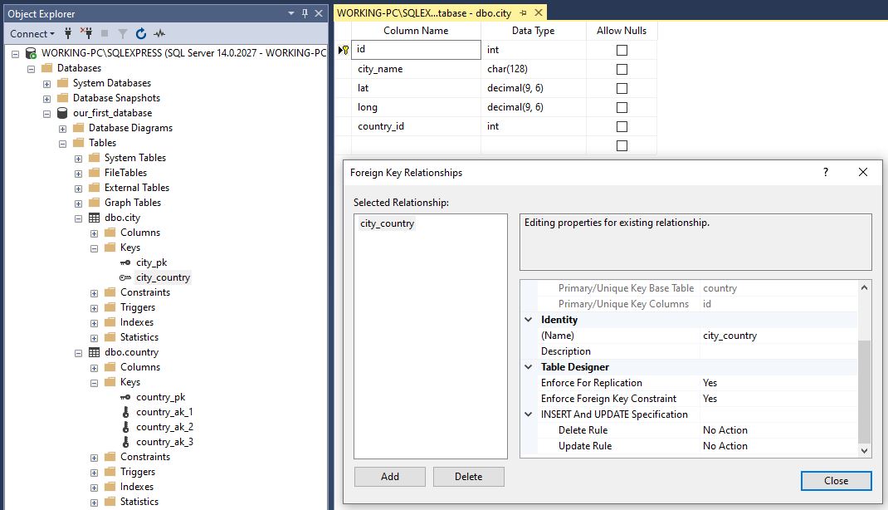This screenshot has height=510, width=888.
Task: Toggle Allow Nulls for city_name column
Action: coord(622,69)
